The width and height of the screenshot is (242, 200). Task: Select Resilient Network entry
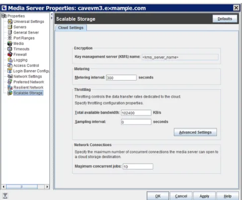(28, 88)
